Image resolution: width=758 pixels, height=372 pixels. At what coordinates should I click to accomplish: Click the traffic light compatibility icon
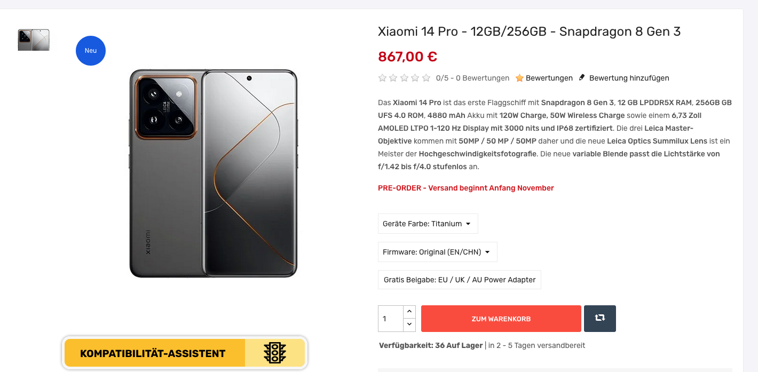pos(275,353)
